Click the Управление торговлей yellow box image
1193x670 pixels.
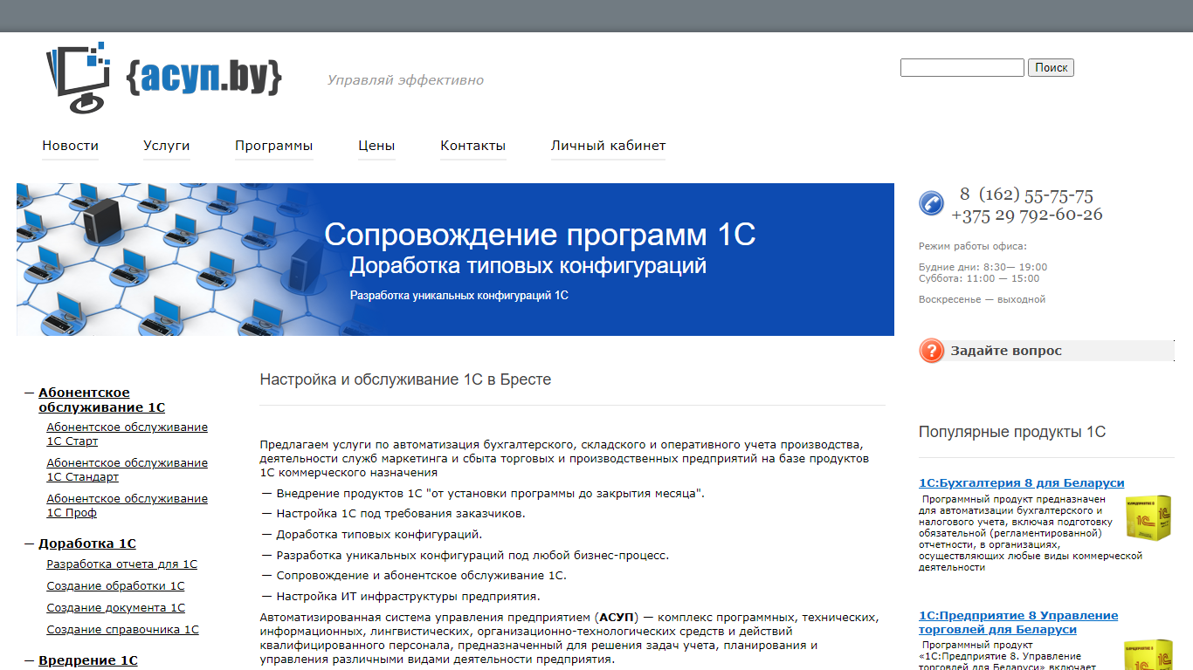point(1148,654)
